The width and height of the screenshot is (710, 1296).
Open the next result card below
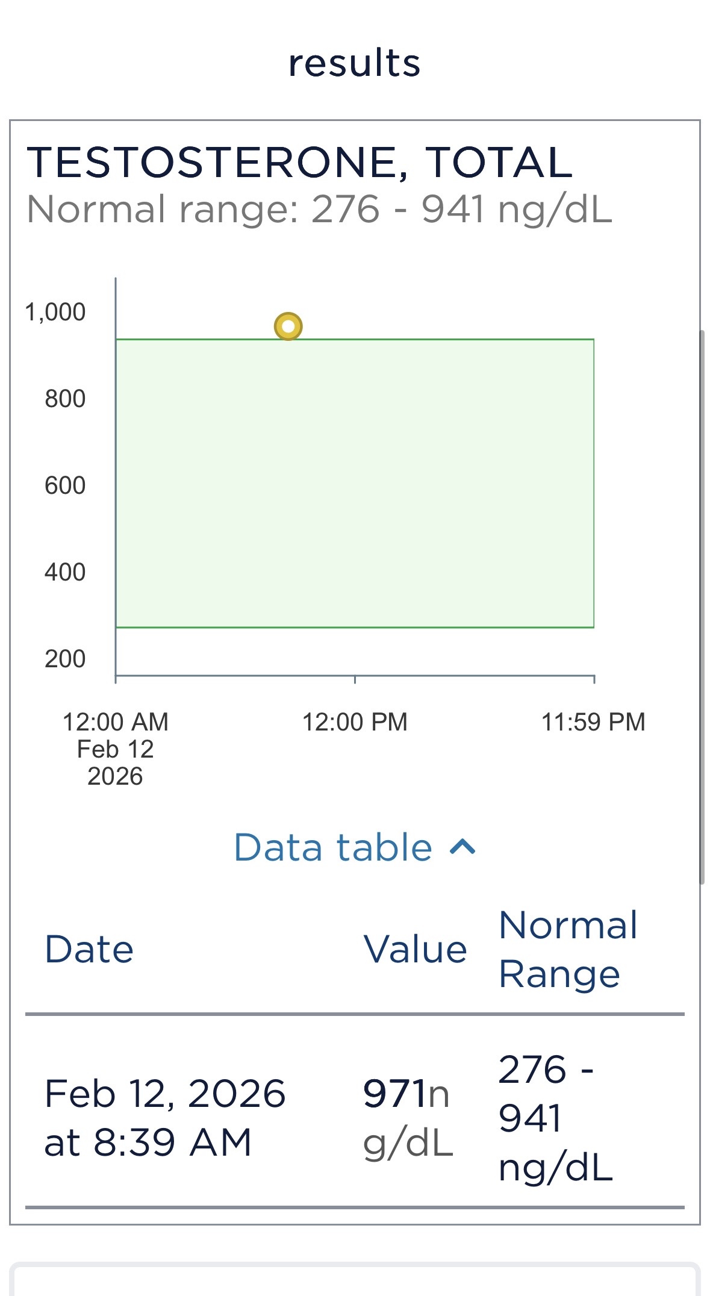tap(355, 1280)
